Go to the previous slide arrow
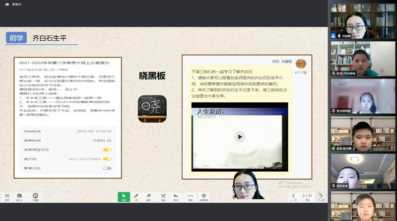The height and width of the screenshot is (221, 397). tap(294, 196)
